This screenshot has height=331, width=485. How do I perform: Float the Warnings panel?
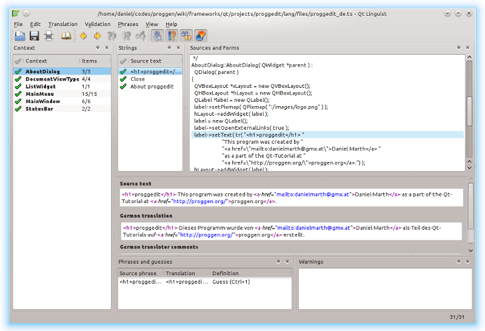[458, 262]
